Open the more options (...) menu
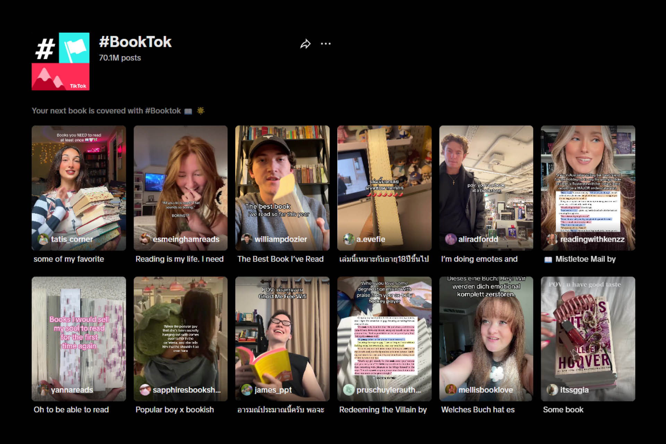 click(x=326, y=43)
